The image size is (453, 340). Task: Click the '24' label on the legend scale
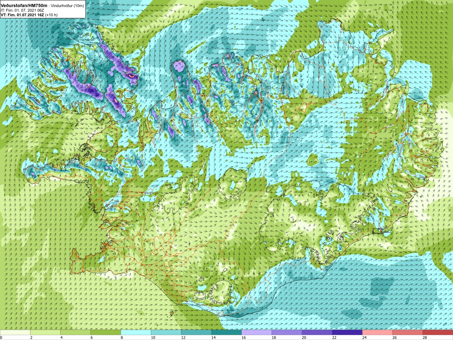[365, 338]
